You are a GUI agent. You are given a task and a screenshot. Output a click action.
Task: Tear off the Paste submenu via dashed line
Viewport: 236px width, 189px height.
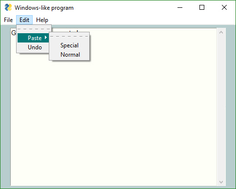69,37
